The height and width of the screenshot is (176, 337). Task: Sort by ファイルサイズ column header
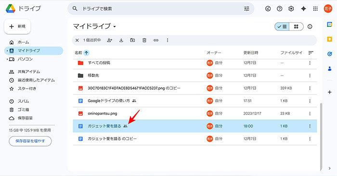291,53
